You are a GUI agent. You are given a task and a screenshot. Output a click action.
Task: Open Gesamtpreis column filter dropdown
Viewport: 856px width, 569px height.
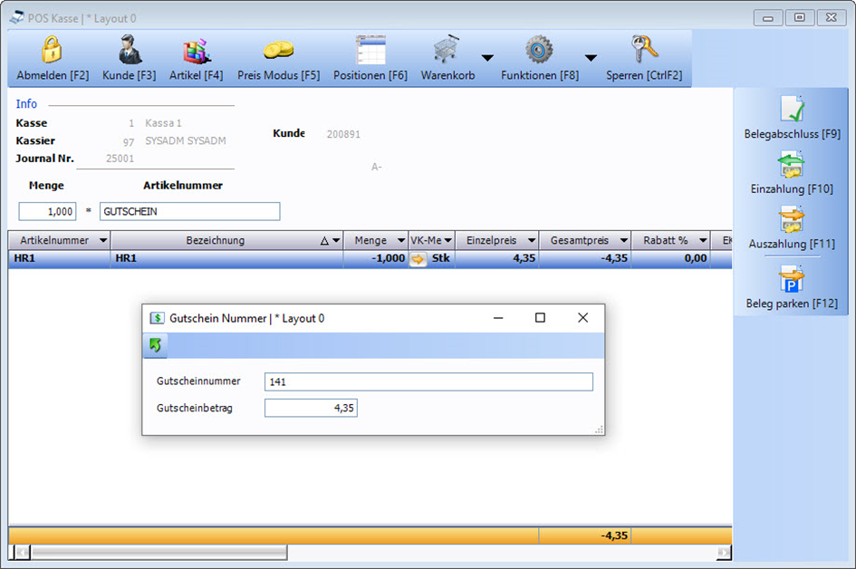623,241
